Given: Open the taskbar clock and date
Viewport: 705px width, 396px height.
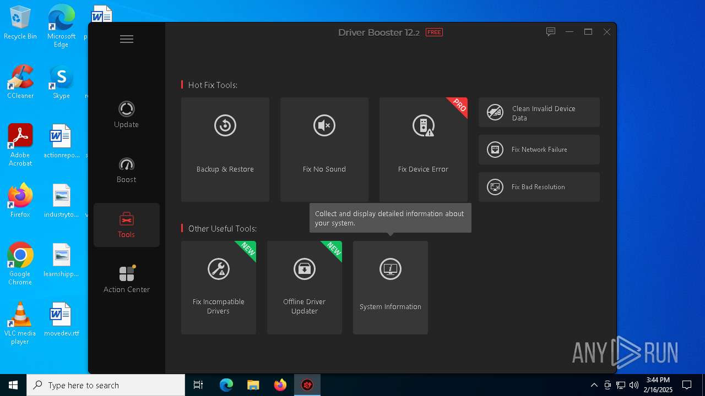Looking at the screenshot, I should [x=659, y=385].
